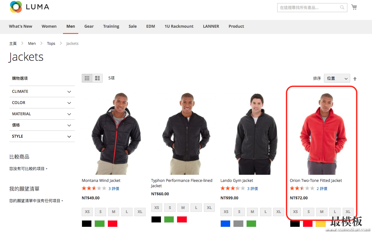The width and height of the screenshot is (372, 233).
Task: Expand the MATERIAL filter
Action: (42, 114)
